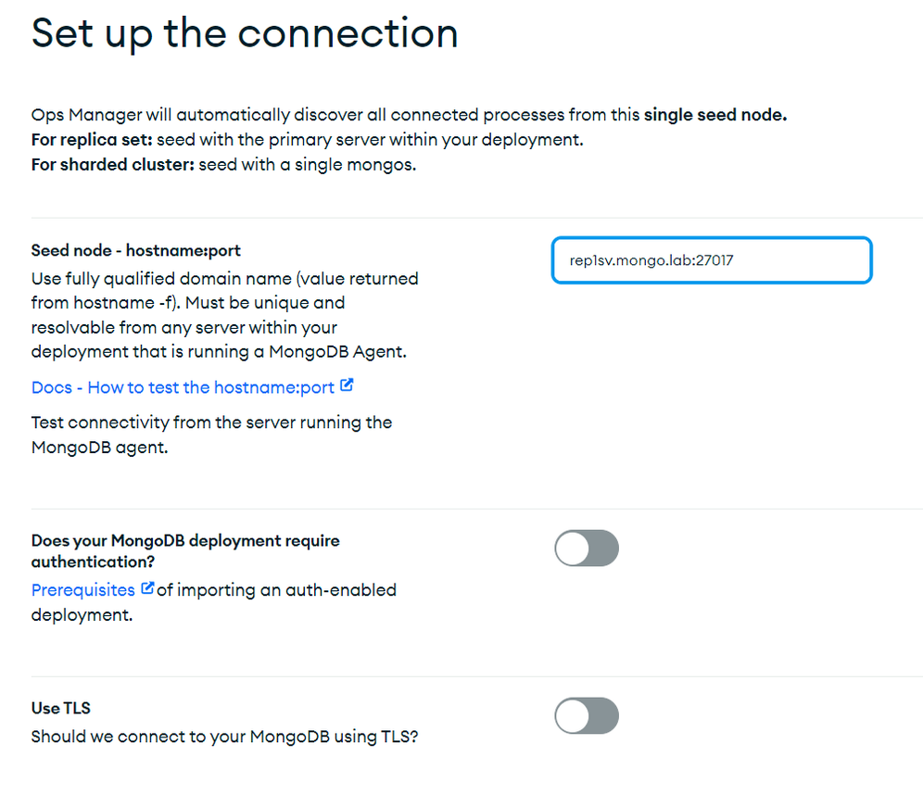This screenshot has width=923, height=794.
Task: Click the "Ops Manager will automatically discover" sentence
Action: click(x=409, y=115)
